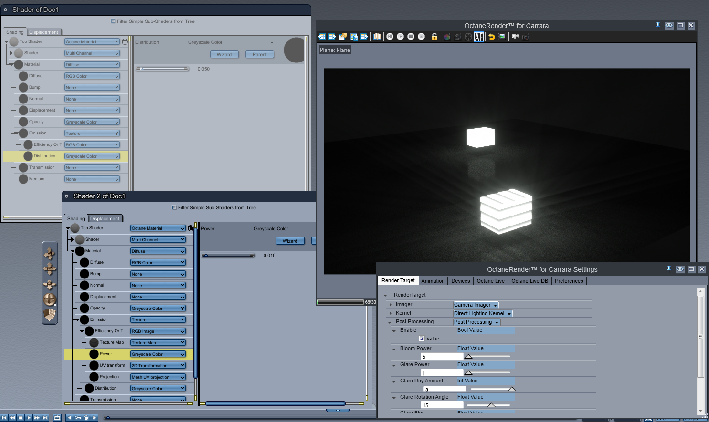Select the top camera navigation arrows tool

click(x=50, y=253)
